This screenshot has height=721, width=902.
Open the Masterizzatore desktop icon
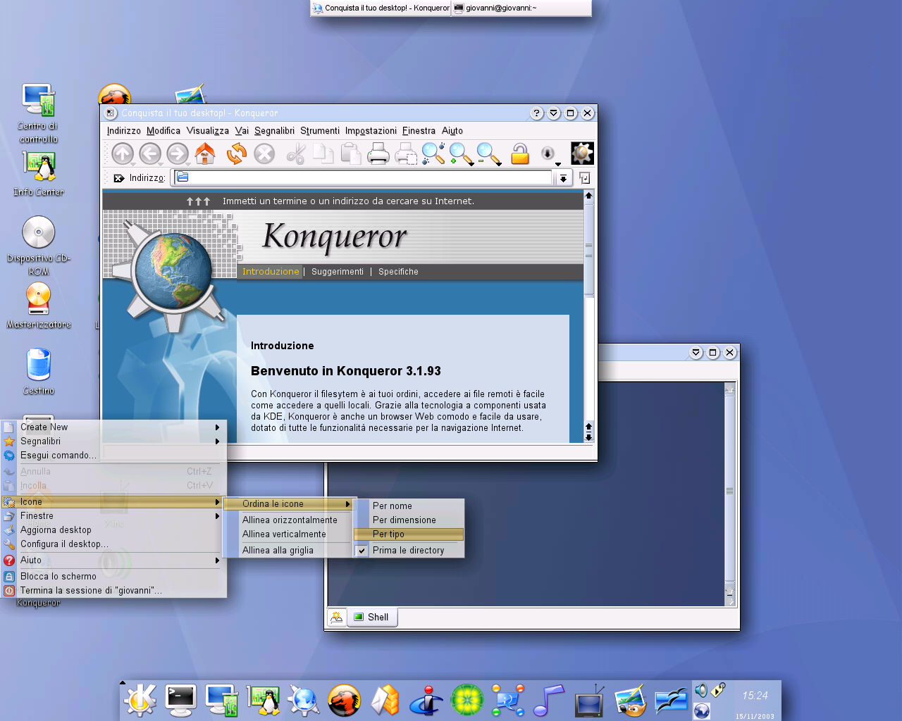click(x=39, y=306)
